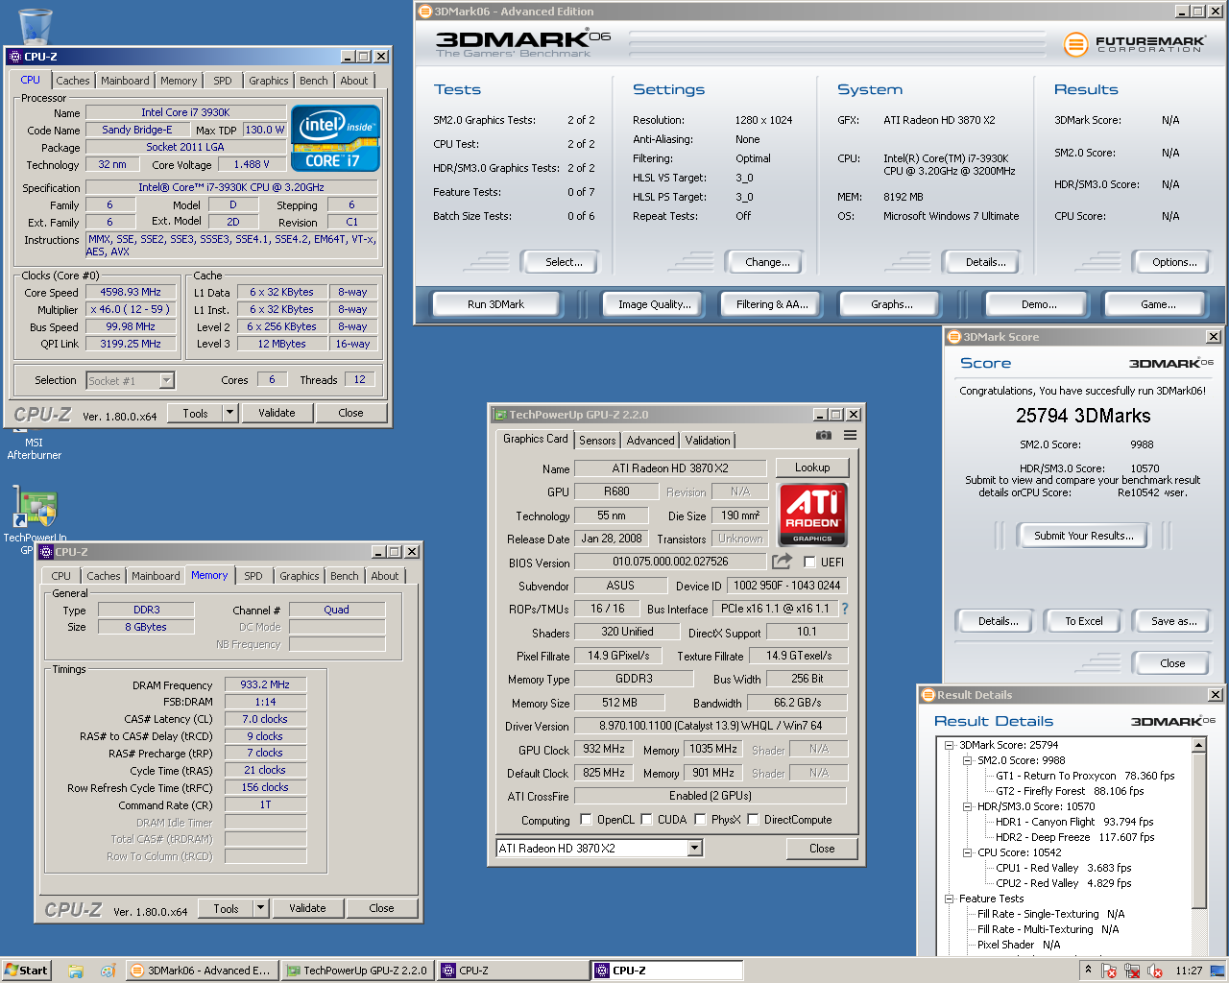Check the PhysX computing checkbox

pyautogui.click(x=700, y=819)
